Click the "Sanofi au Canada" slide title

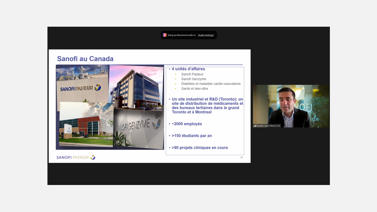(85, 59)
